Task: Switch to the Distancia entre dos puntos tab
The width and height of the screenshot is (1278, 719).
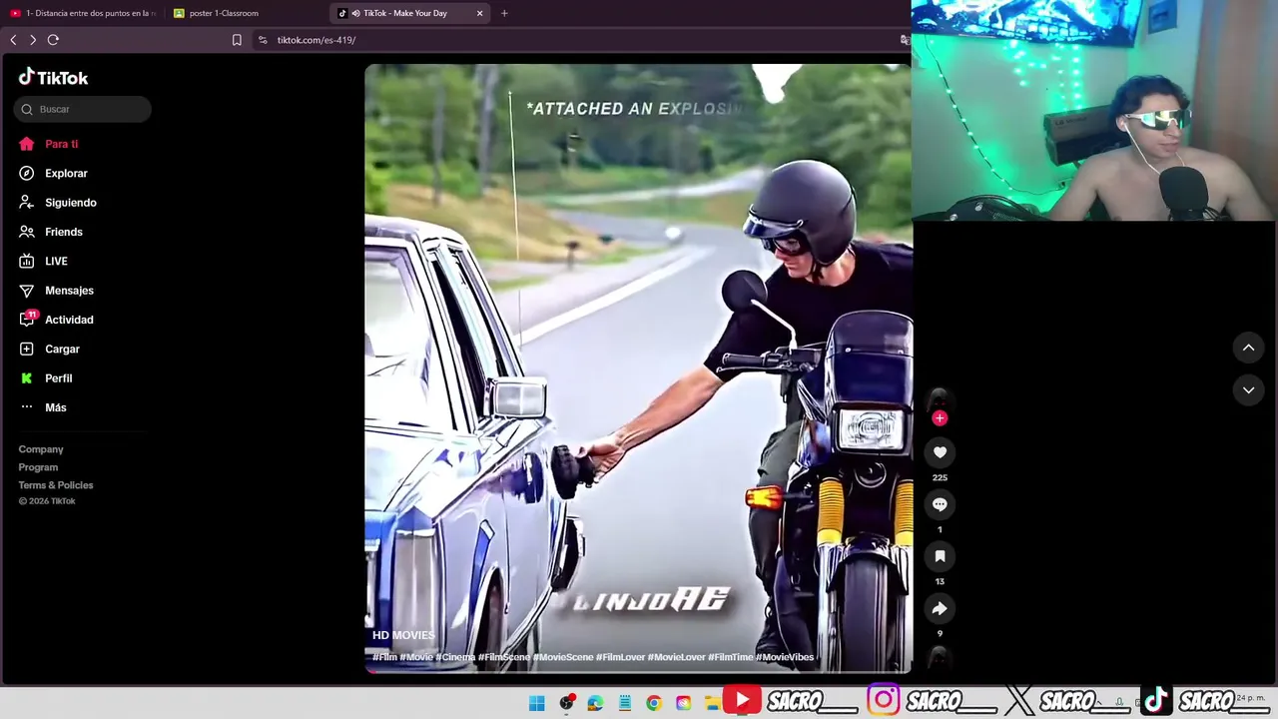Action: [x=82, y=13]
